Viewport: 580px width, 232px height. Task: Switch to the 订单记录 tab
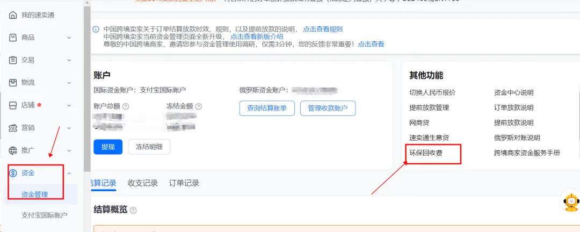[x=184, y=183]
